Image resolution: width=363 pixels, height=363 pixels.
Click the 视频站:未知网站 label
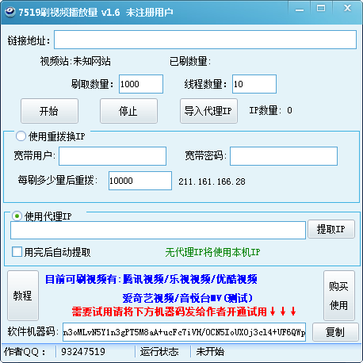point(75,61)
